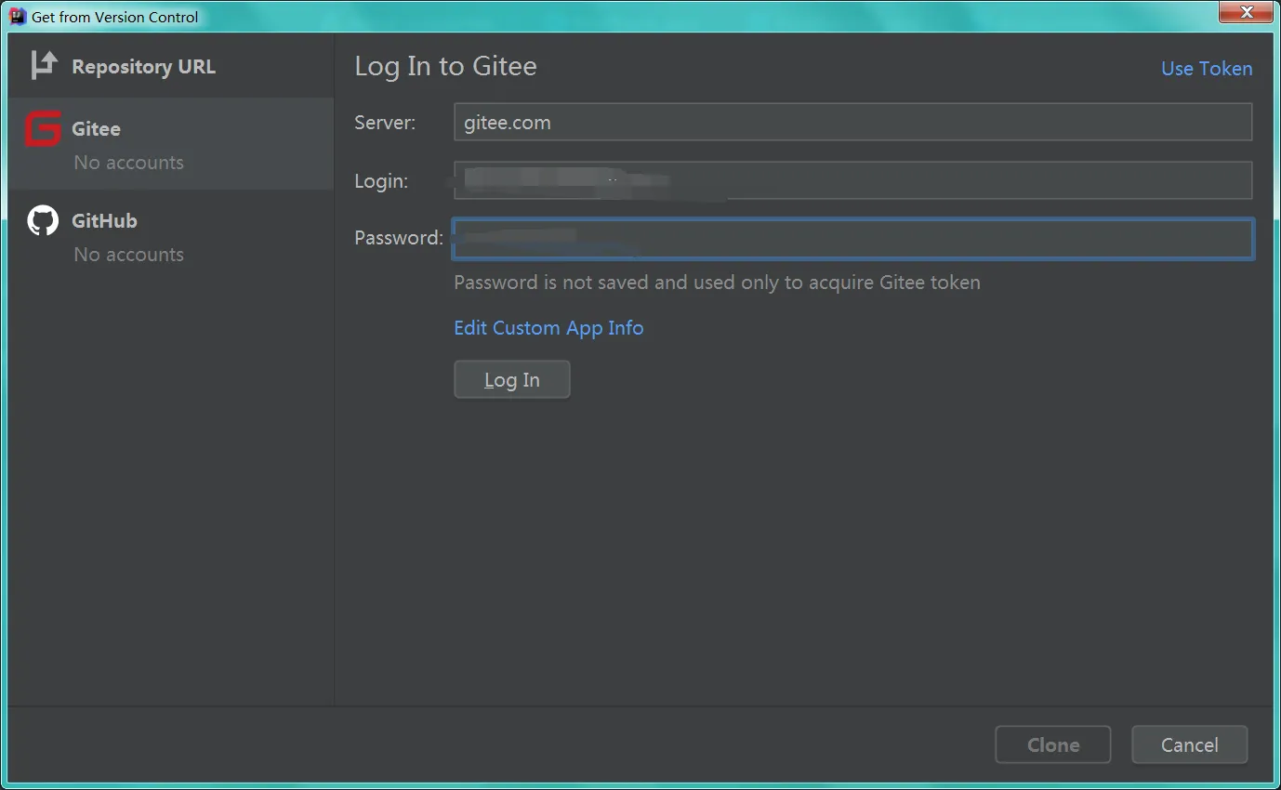Open the Use Token link
This screenshot has height=790, width=1281.
pos(1207,69)
